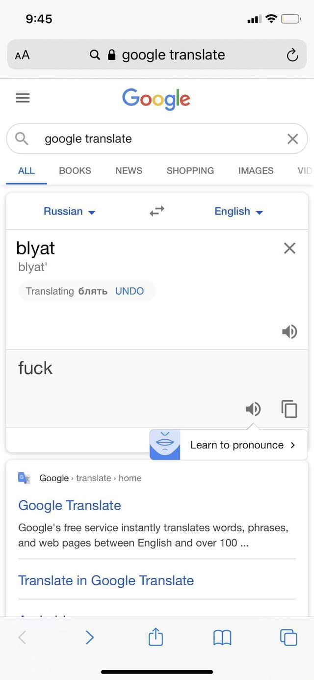
Task: Open the AA text size menu
Action: tap(22, 55)
